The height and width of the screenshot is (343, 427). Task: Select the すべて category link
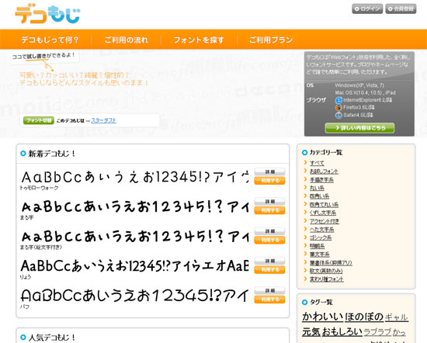coord(317,163)
